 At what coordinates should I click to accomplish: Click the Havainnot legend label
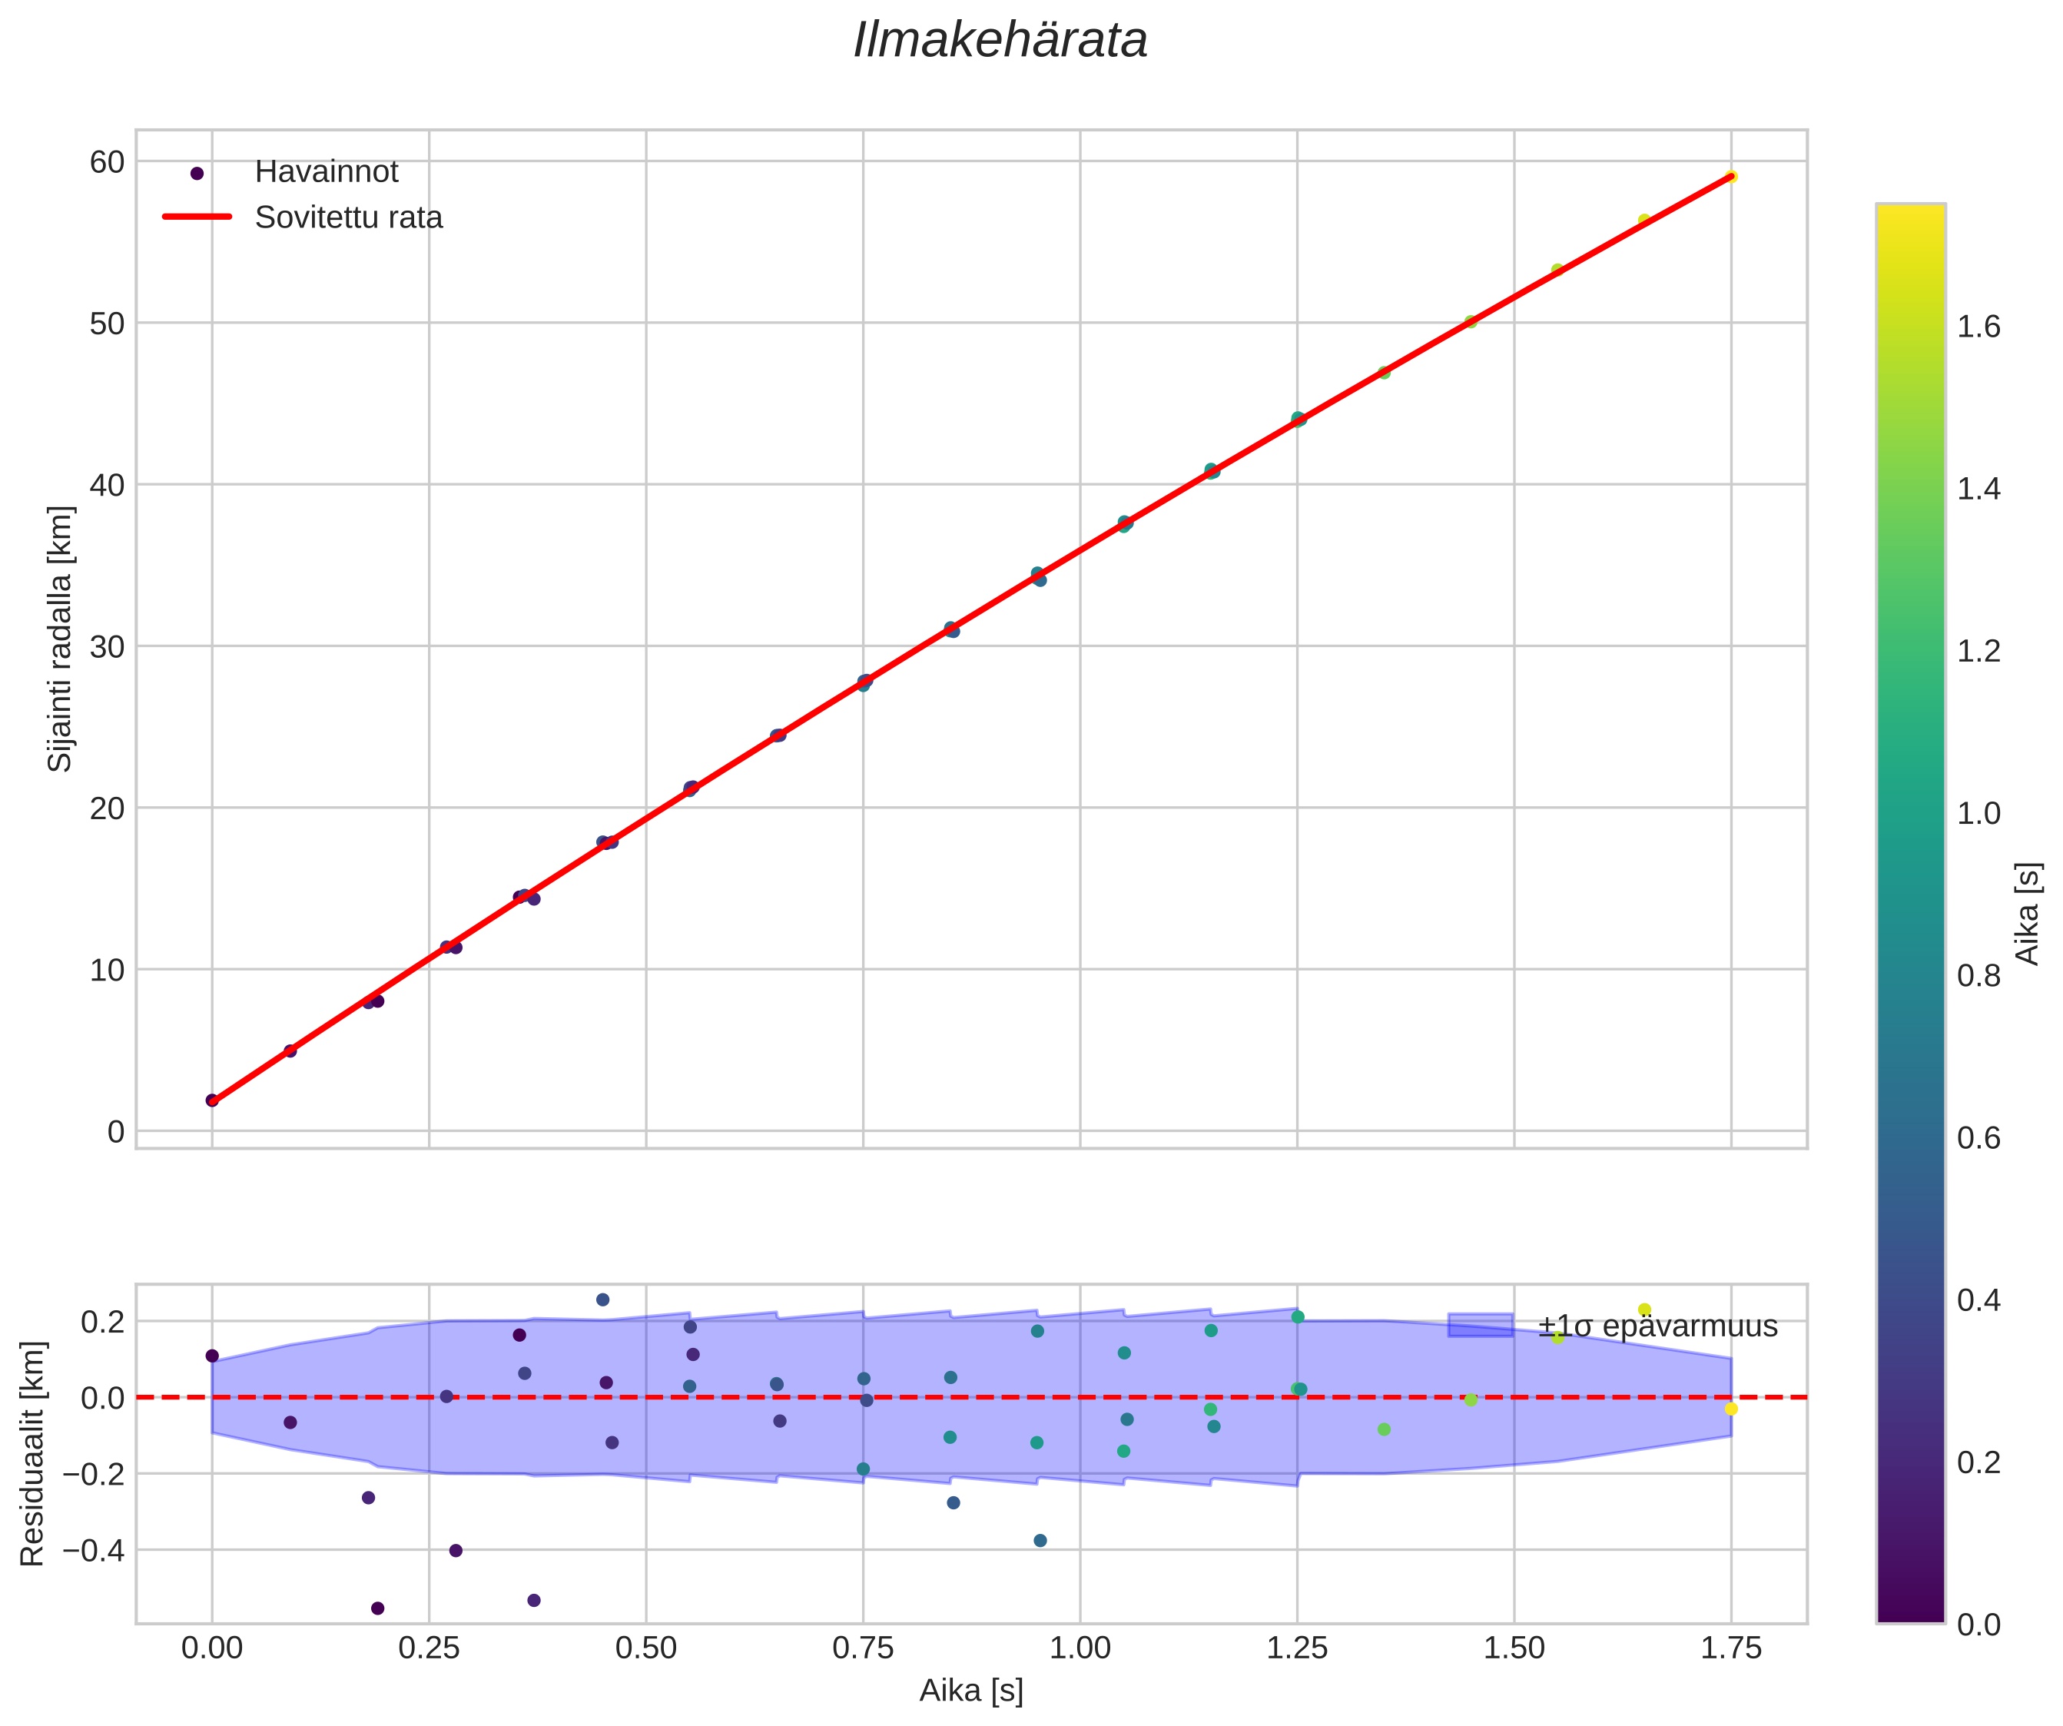click(x=326, y=172)
